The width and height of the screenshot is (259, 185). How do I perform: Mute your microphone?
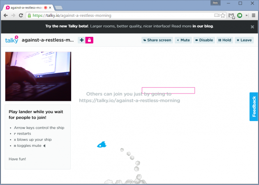click(183, 40)
